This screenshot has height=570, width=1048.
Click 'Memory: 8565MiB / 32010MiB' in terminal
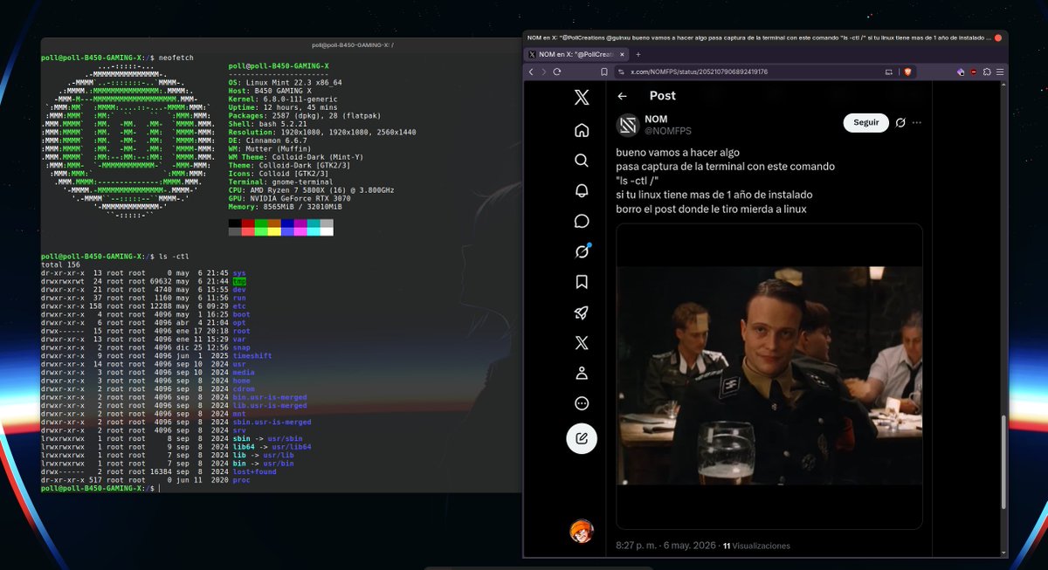(x=286, y=205)
